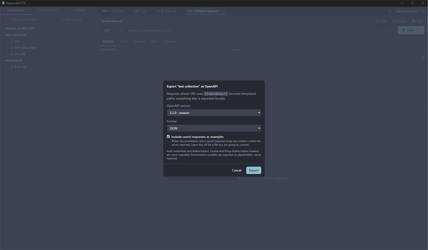Open the Collections sidebar tab
428x250 pixels.
pos(16,10)
